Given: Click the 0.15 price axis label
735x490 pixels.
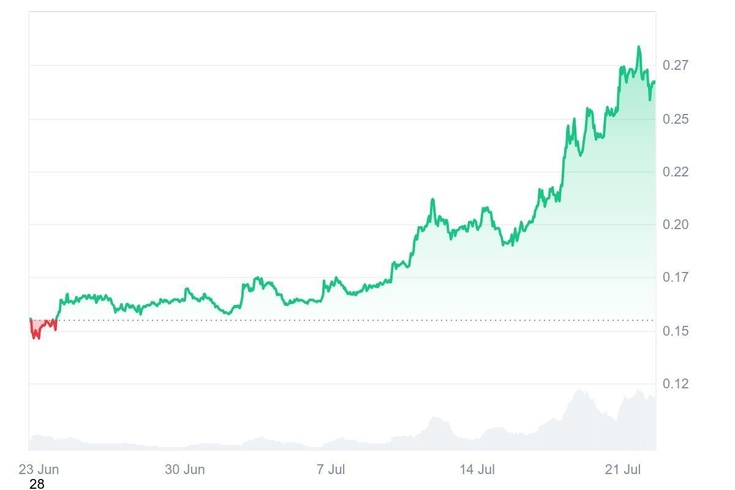Looking at the screenshot, I should (676, 331).
